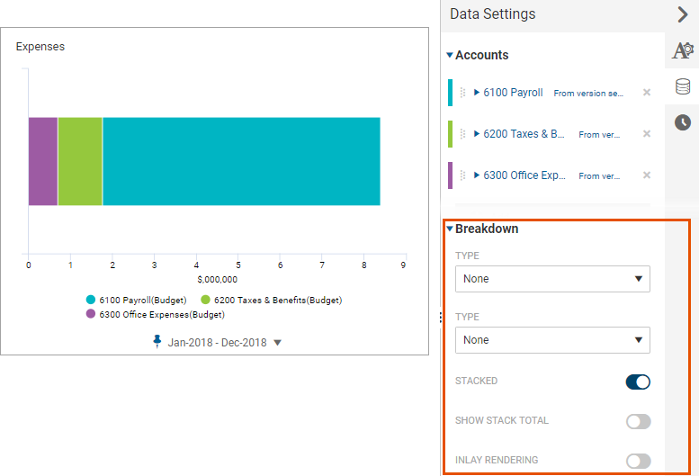Remove the 6200 Taxes & Benefits account
The image size is (699, 476).
point(647,134)
